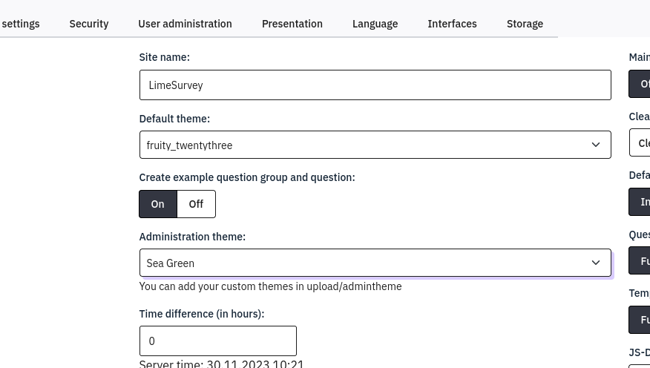Go to the Presentation tab
The height and width of the screenshot is (368, 650).
coord(292,24)
